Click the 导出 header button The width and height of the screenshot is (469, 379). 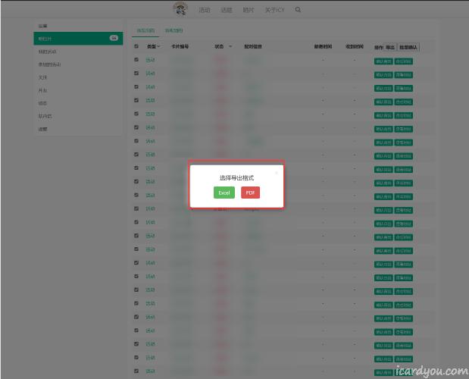(390, 46)
